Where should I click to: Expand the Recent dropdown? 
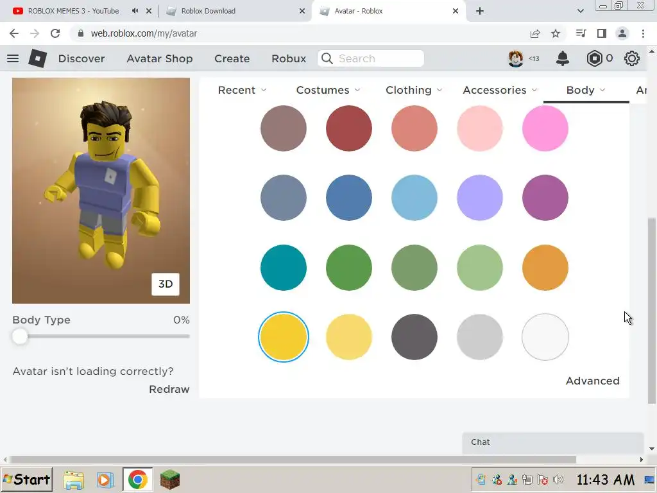(242, 90)
